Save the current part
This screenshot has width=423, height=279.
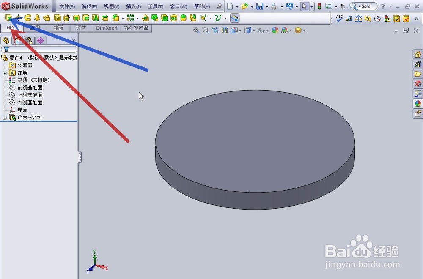tap(260, 6)
